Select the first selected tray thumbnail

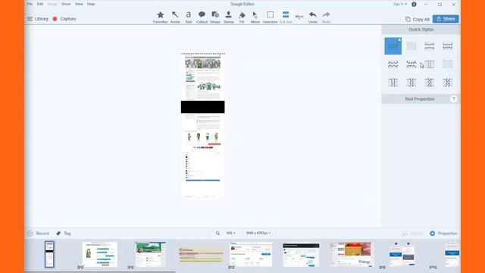click(x=49, y=255)
